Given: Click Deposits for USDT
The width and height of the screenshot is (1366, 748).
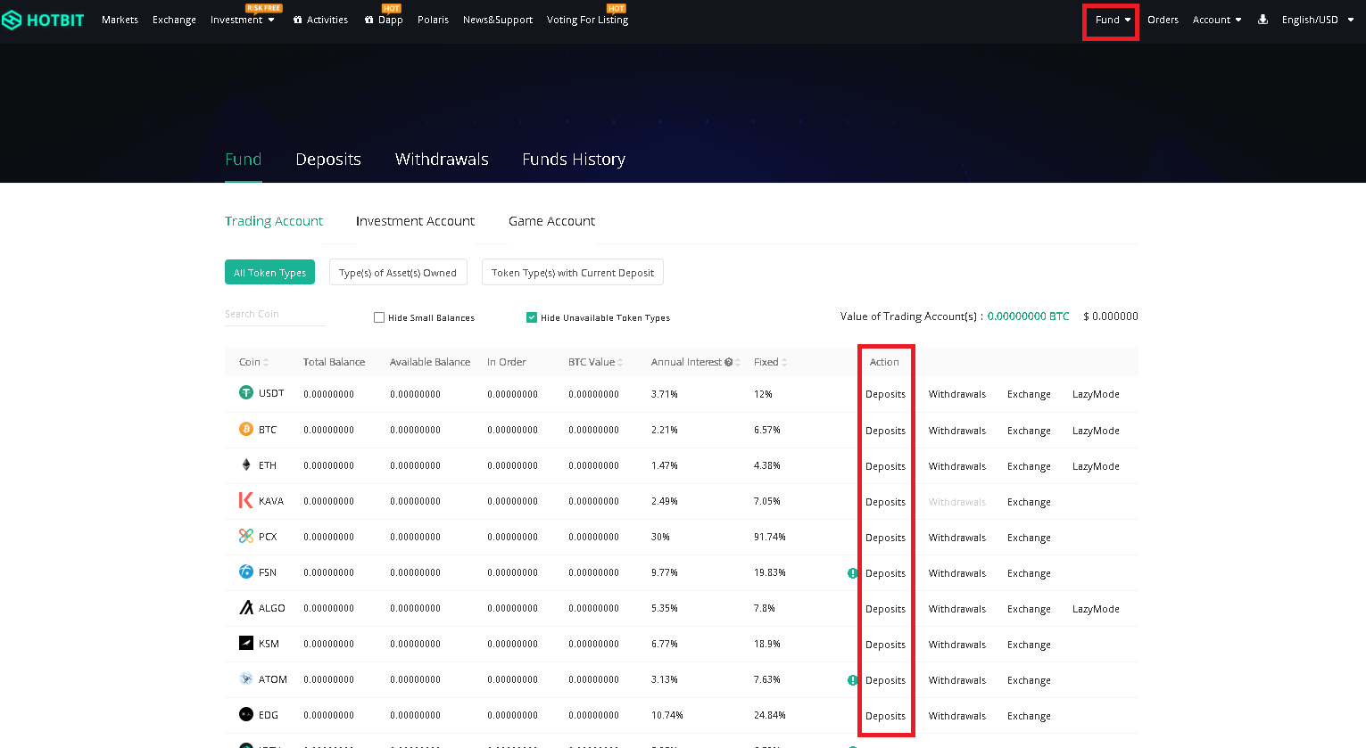Looking at the screenshot, I should coord(885,394).
